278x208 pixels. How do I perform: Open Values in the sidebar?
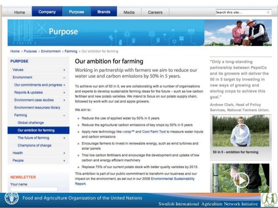point(18,69)
